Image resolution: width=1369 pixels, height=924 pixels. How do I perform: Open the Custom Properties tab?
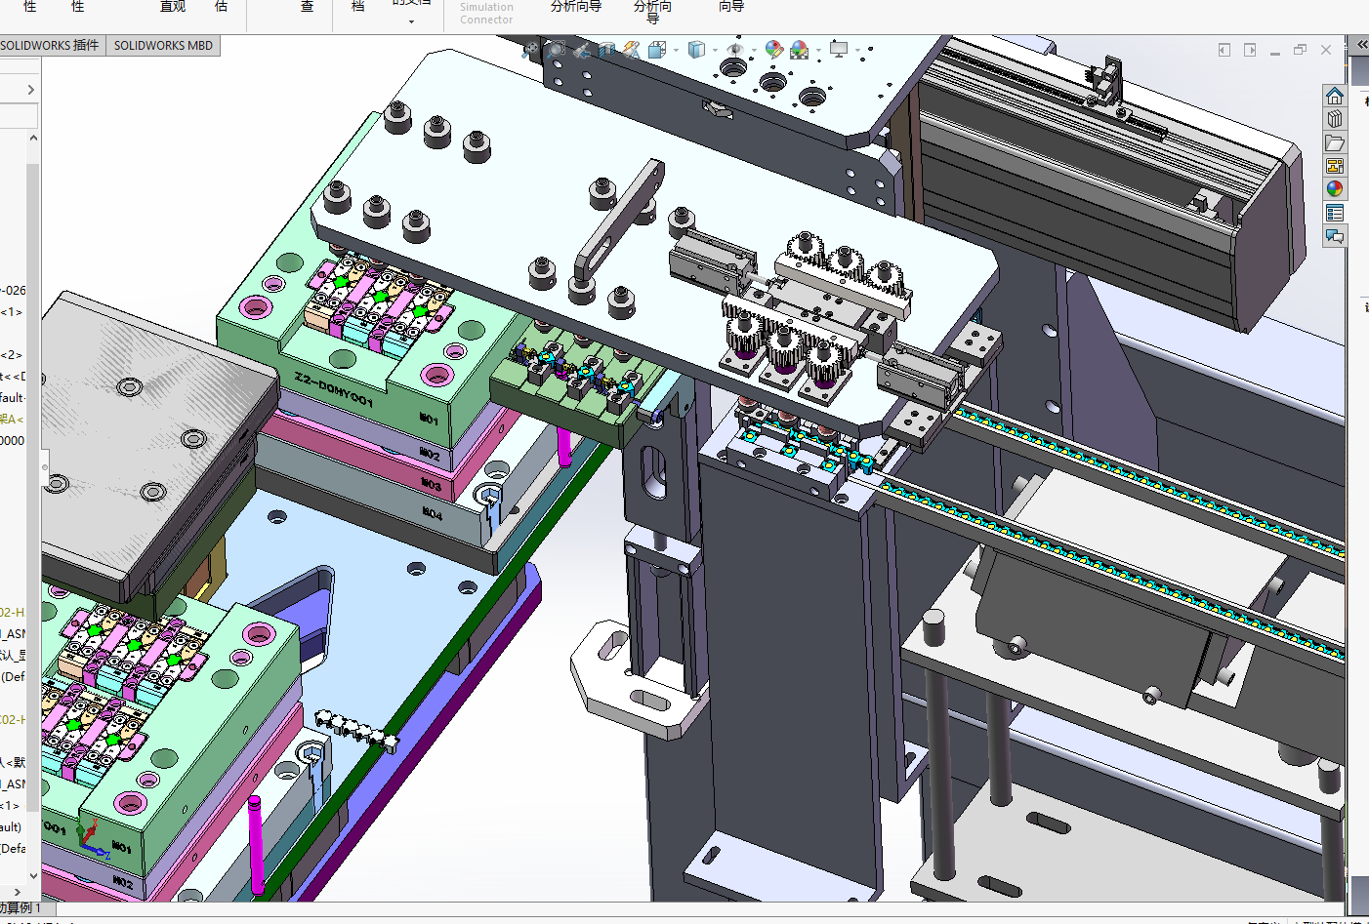click(x=1335, y=213)
